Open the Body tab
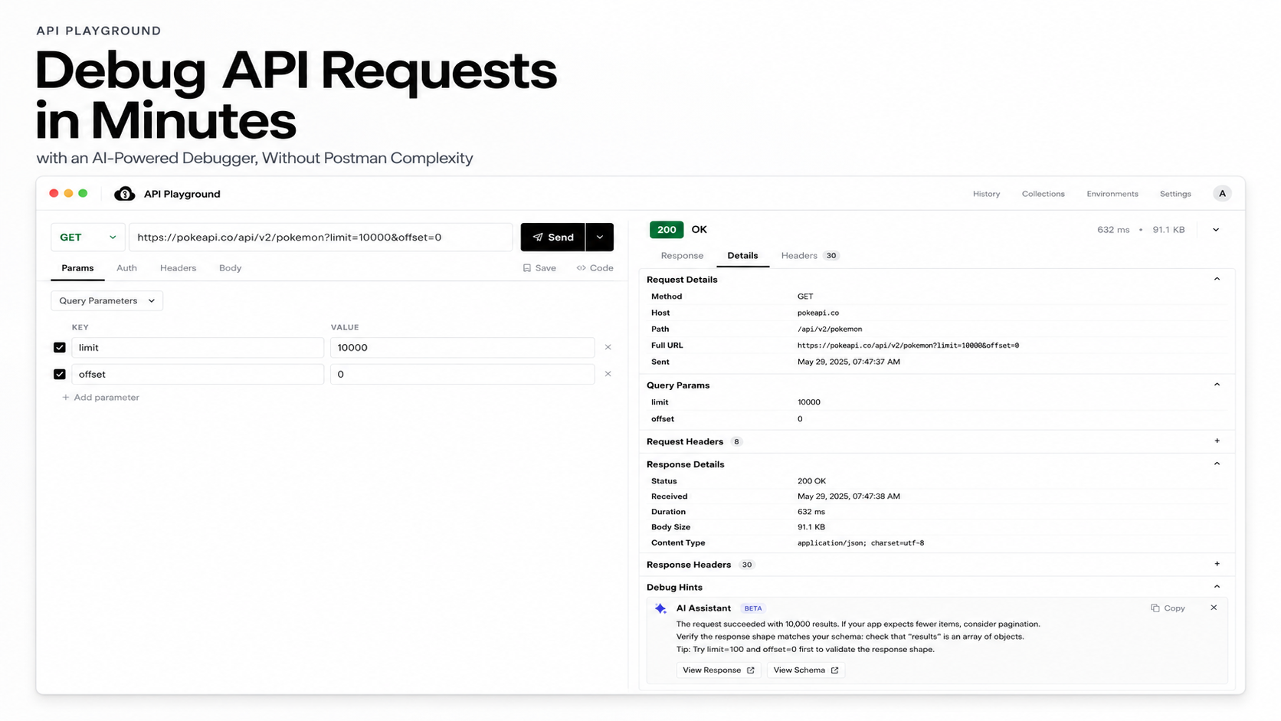This screenshot has width=1281, height=721. pyautogui.click(x=230, y=268)
